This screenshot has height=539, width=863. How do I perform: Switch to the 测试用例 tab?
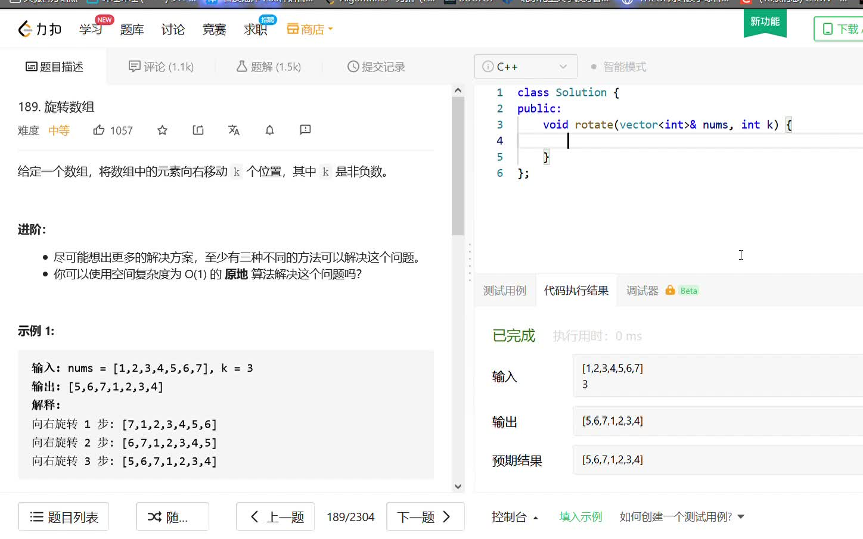[x=505, y=291]
